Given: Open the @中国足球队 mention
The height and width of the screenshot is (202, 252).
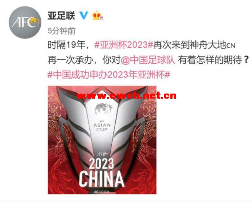Looking at the screenshot, I should tap(148, 60).
